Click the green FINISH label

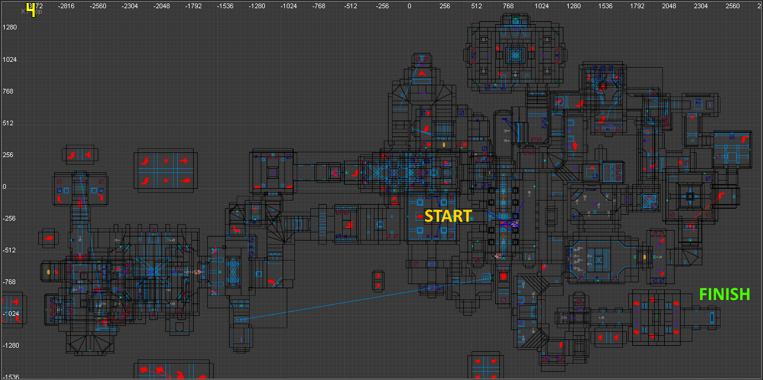tap(724, 294)
